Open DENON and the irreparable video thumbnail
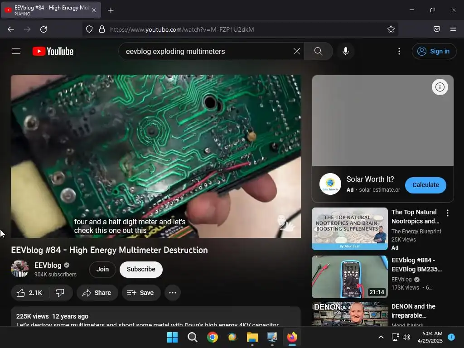 pyautogui.click(x=349, y=314)
